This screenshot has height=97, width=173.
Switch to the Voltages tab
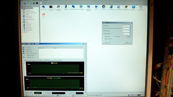point(41,60)
